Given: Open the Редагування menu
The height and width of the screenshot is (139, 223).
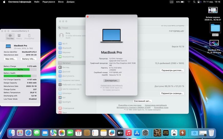Looking at the screenshot, I should (x=49, y=2).
